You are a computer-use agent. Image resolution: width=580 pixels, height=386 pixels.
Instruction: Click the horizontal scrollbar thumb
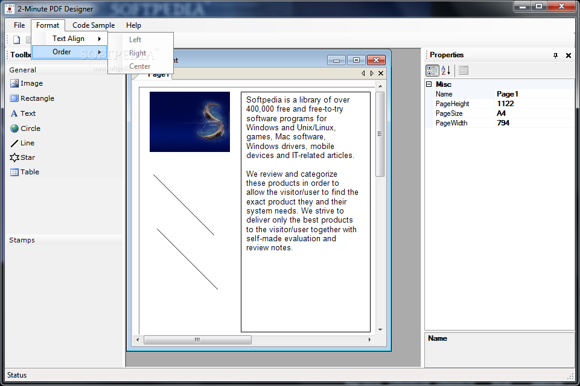click(197, 340)
